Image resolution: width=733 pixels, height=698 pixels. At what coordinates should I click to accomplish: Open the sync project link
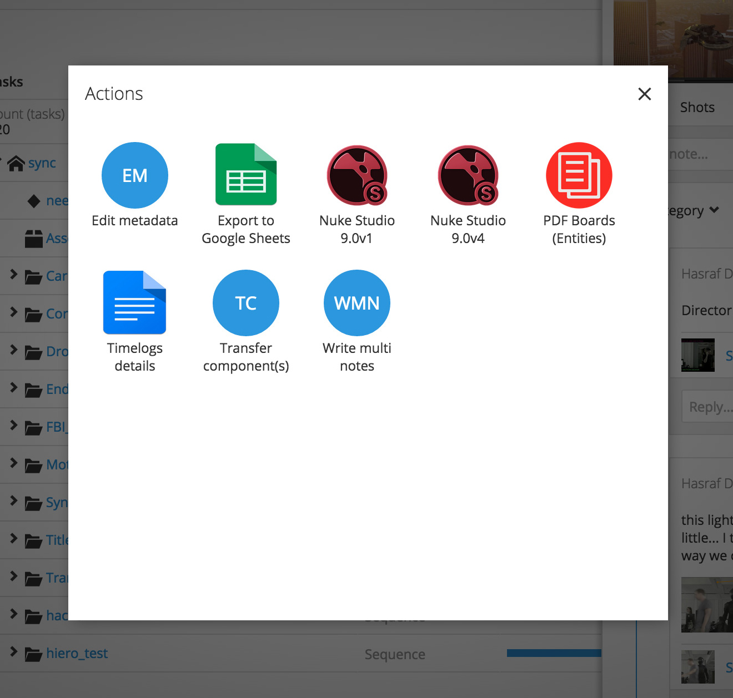click(42, 163)
